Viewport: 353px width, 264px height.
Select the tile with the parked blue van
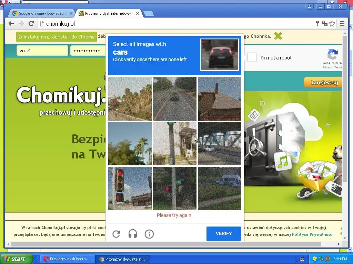[220, 188]
